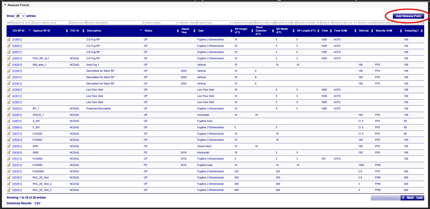The image size is (430, 209).
Task: Click the lock icon beside 3353012
Action: pyautogui.click(x=9, y=152)
